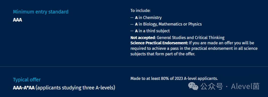Select the bold 'AAA' grade text
The image size is (268, 97).
tap(17, 20)
